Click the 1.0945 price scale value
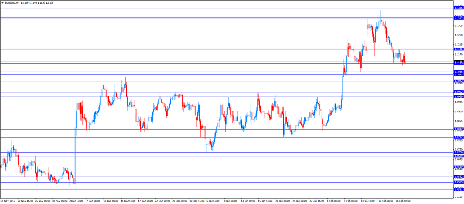The height and width of the screenshot is (204, 464). tap(459, 102)
